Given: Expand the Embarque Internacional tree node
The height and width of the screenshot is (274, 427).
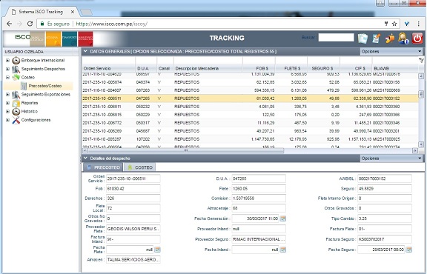Looking at the screenshot, I should click(7, 61).
